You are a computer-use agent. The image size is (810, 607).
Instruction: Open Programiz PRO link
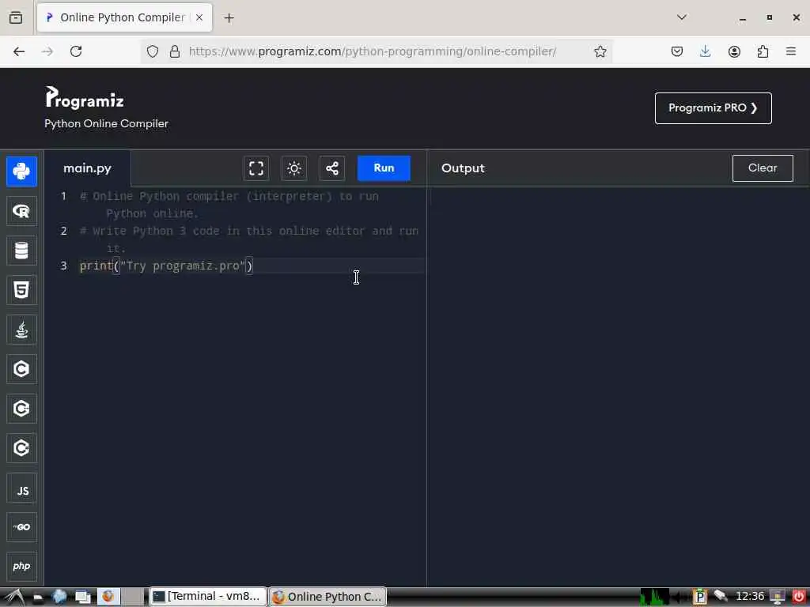coord(713,108)
